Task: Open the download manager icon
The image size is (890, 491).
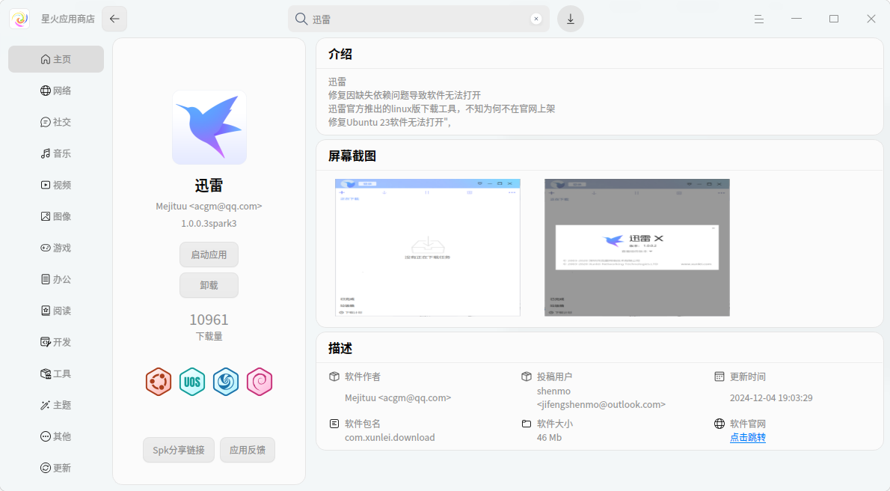Action: click(571, 19)
